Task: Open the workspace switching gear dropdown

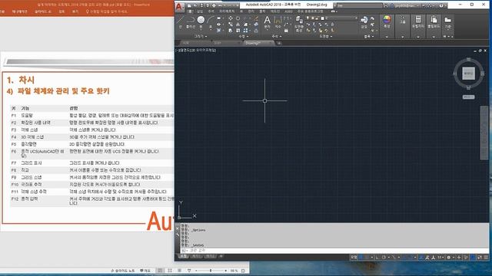Action: (450, 258)
